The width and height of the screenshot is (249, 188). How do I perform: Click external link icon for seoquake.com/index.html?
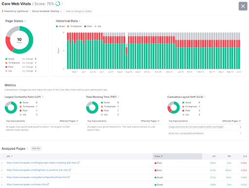tap(48, 184)
